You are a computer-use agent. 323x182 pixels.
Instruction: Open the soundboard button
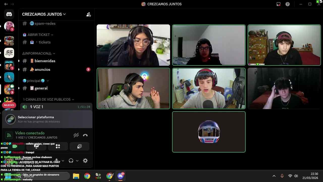pyautogui.click(x=79, y=146)
